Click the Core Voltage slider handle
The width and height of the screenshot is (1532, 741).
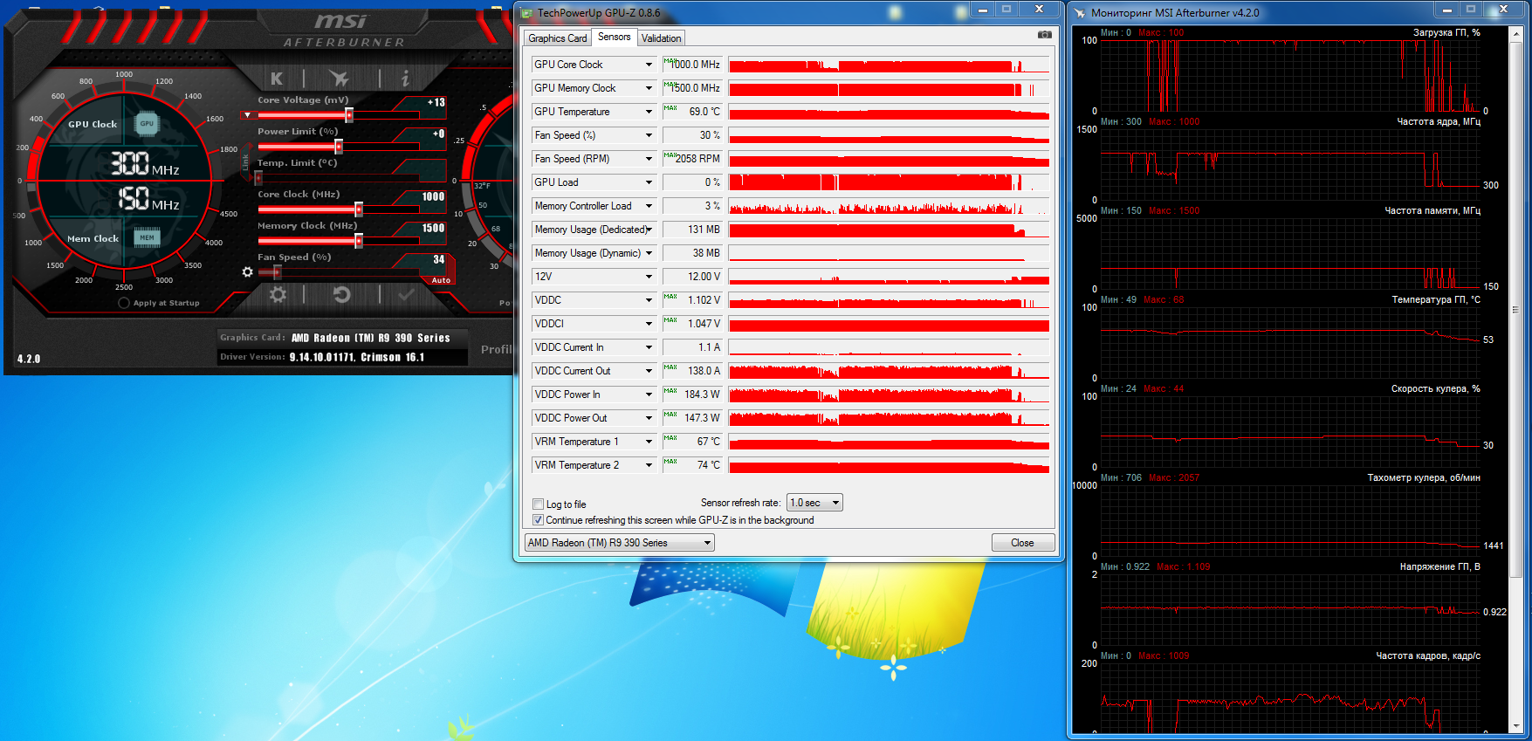pyautogui.click(x=349, y=115)
